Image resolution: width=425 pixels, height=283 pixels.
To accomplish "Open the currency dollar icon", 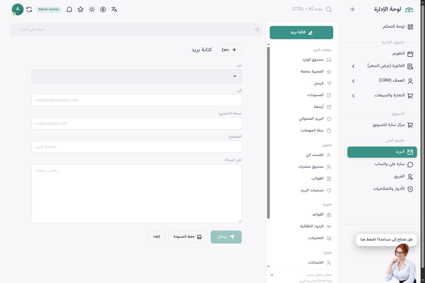I will tap(103, 10).
